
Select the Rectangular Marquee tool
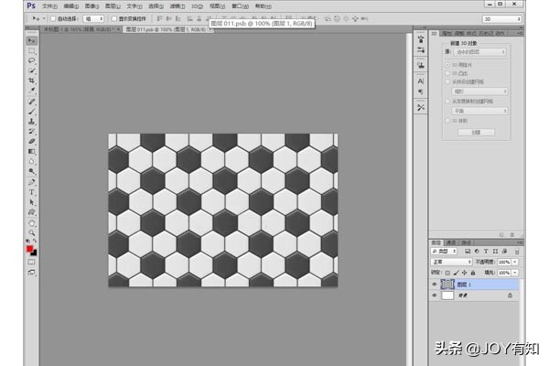click(32, 50)
